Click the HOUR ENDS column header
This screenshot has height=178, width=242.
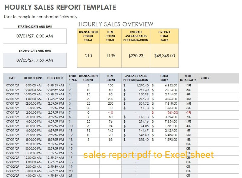tap(55, 78)
